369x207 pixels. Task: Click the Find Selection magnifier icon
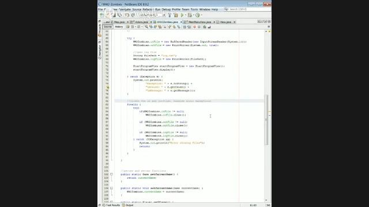pyautogui.click(x=146, y=27)
